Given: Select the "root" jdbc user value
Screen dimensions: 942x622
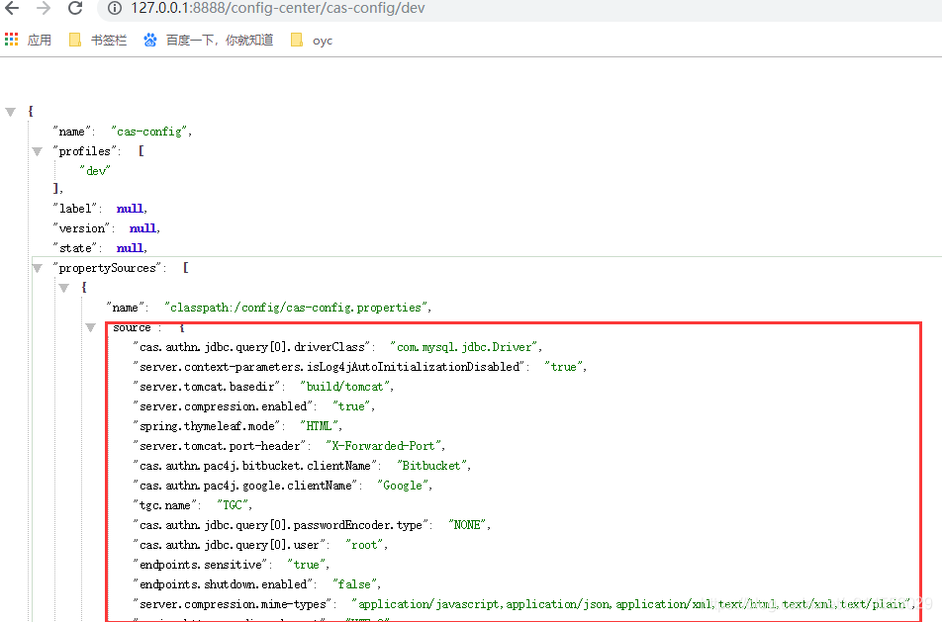Looking at the screenshot, I should 365,545.
